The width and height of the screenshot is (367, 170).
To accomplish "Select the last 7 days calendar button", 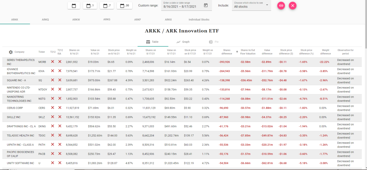I will pyautogui.click(x=107, y=6).
